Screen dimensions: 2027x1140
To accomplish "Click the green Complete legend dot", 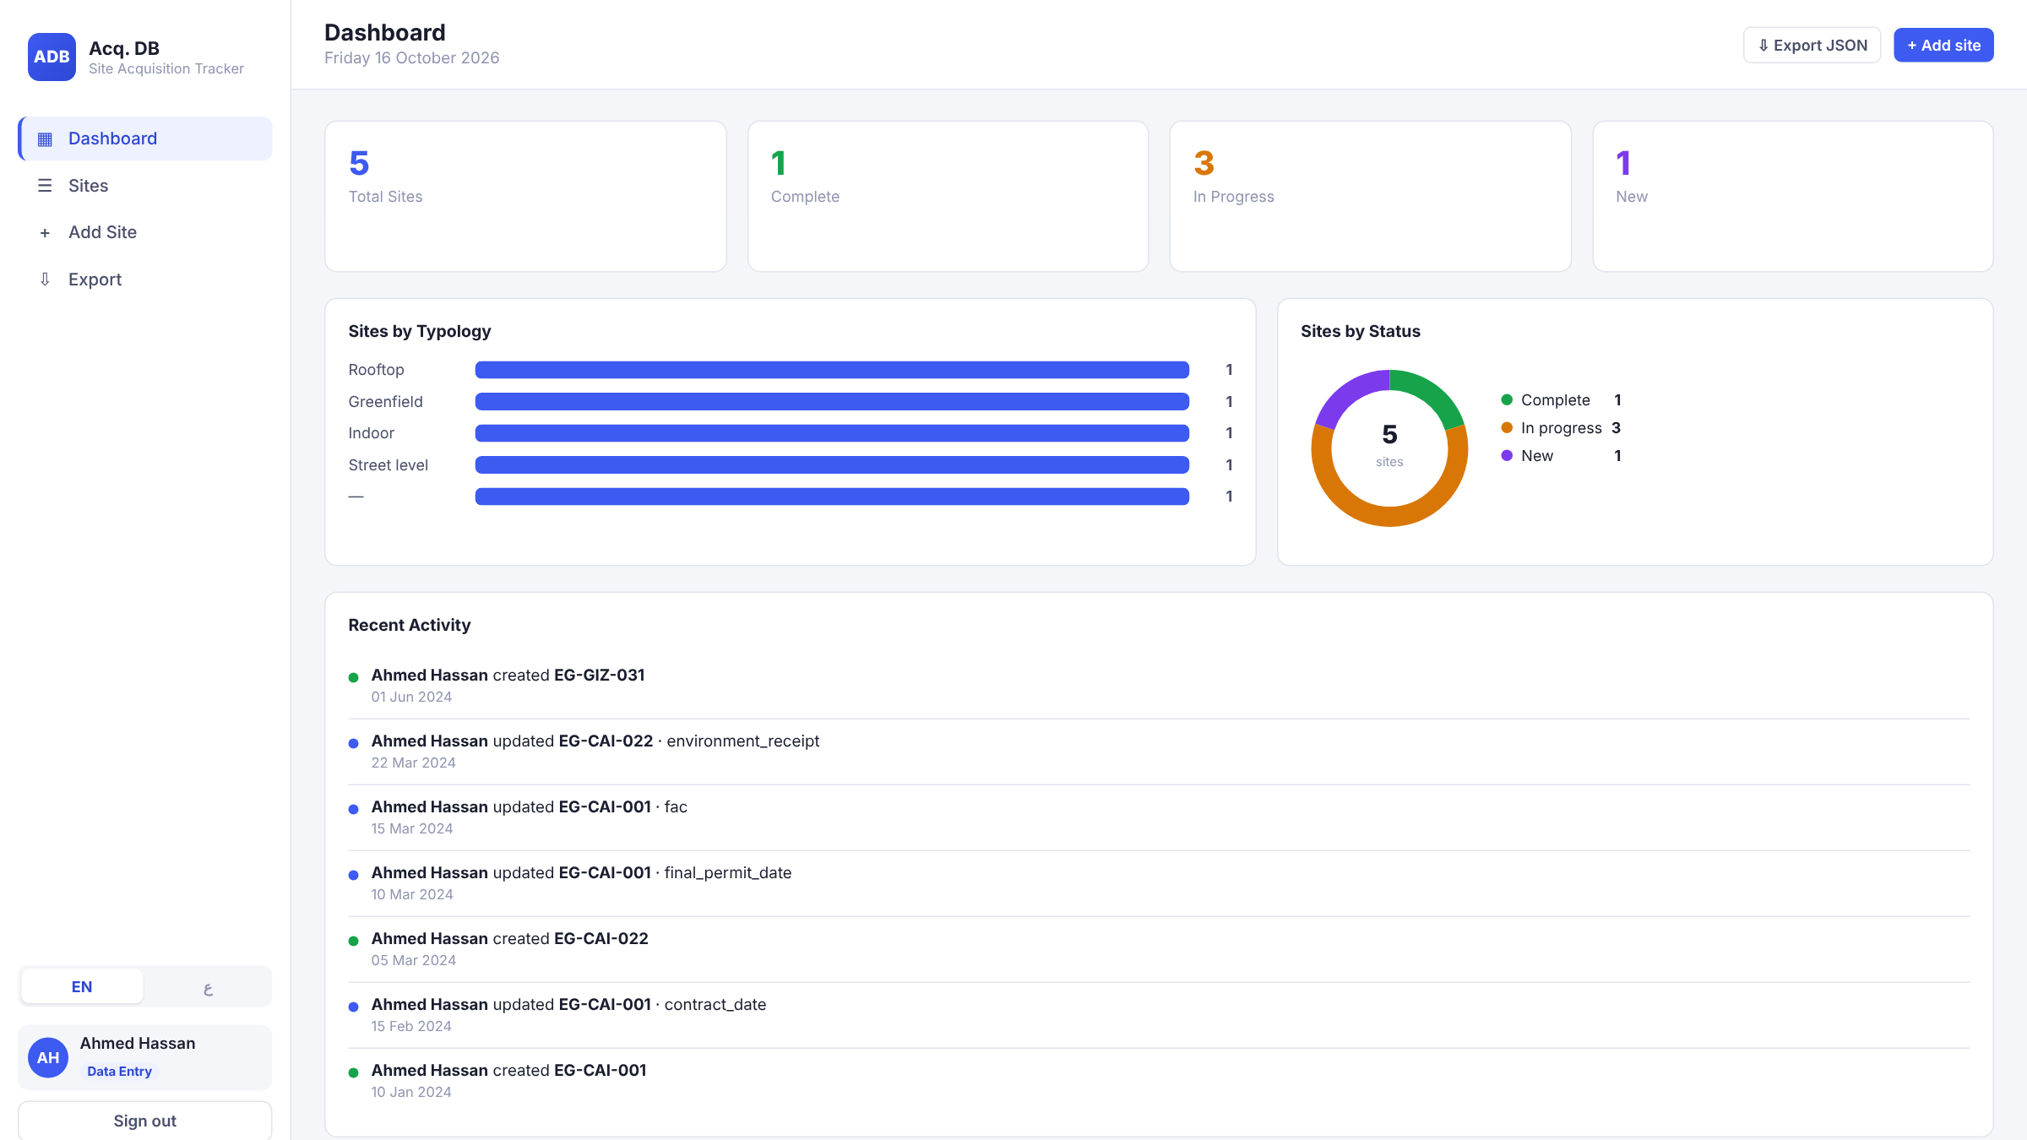I will click(x=1507, y=400).
